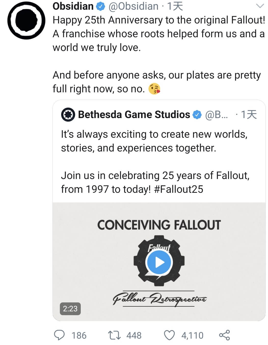Click Bethesda's verified checkmark badge
Image resolution: width=268 pixels, height=345 pixels.
197,115
